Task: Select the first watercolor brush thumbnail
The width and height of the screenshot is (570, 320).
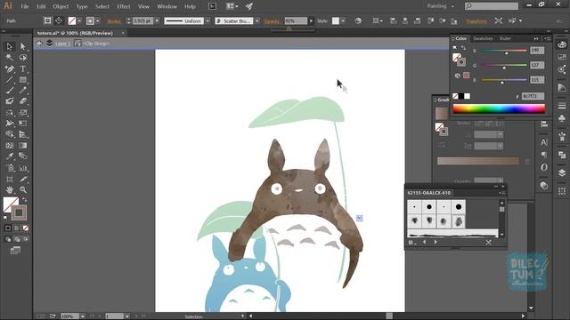Action: [x=414, y=221]
